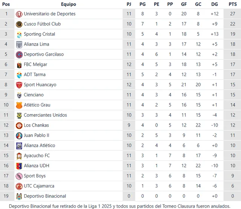Click the Juan Pablo II team name
241x209 pixels.
[x=37, y=135]
